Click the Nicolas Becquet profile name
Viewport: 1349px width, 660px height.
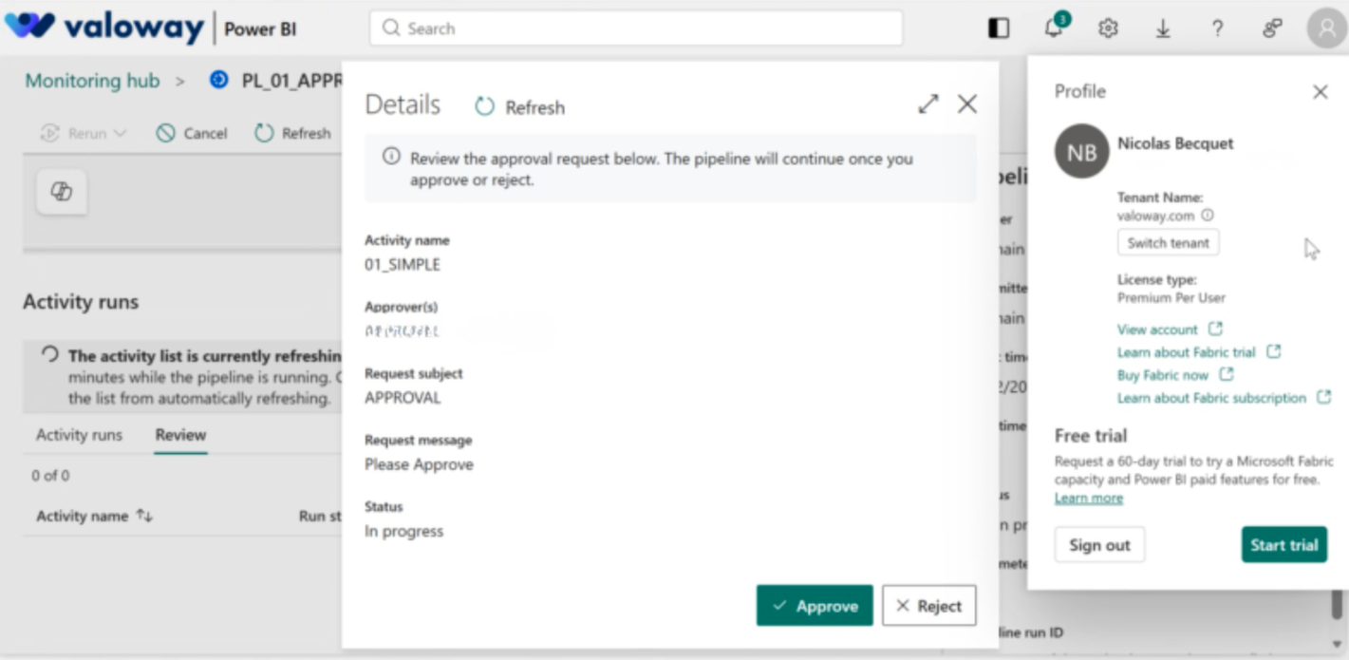(1175, 143)
